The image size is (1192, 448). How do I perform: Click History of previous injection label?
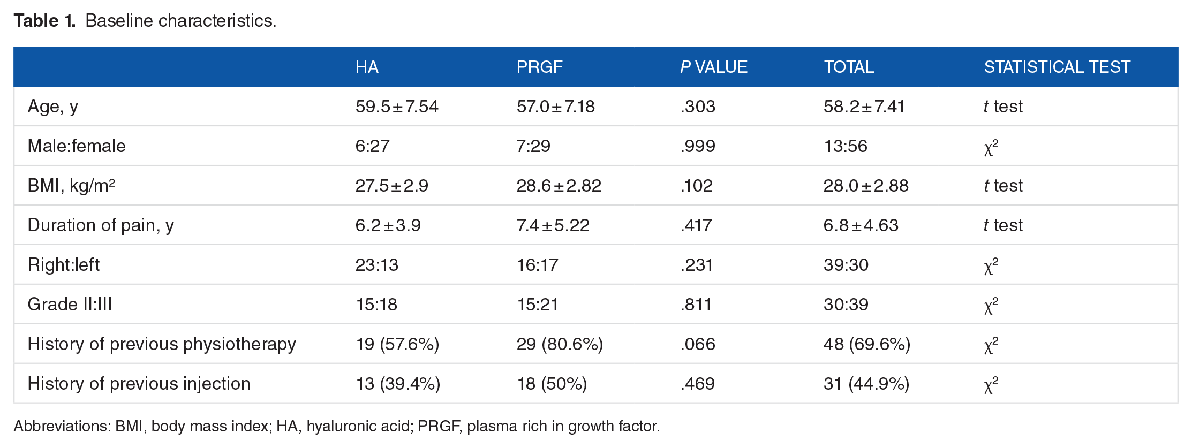[139, 383]
